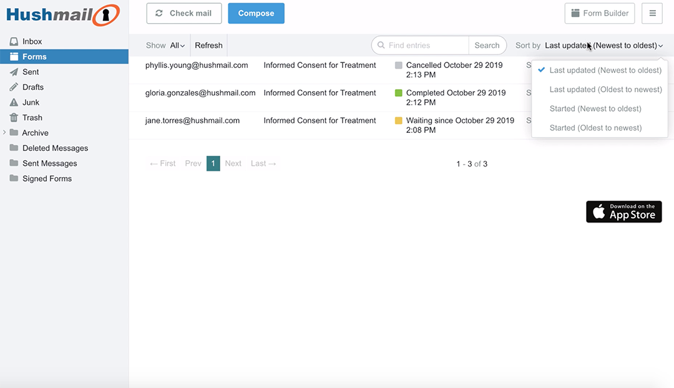This screenshot has width=674, height=388.
Task: Click the Trash bin icon
Action: coord(14,118)
